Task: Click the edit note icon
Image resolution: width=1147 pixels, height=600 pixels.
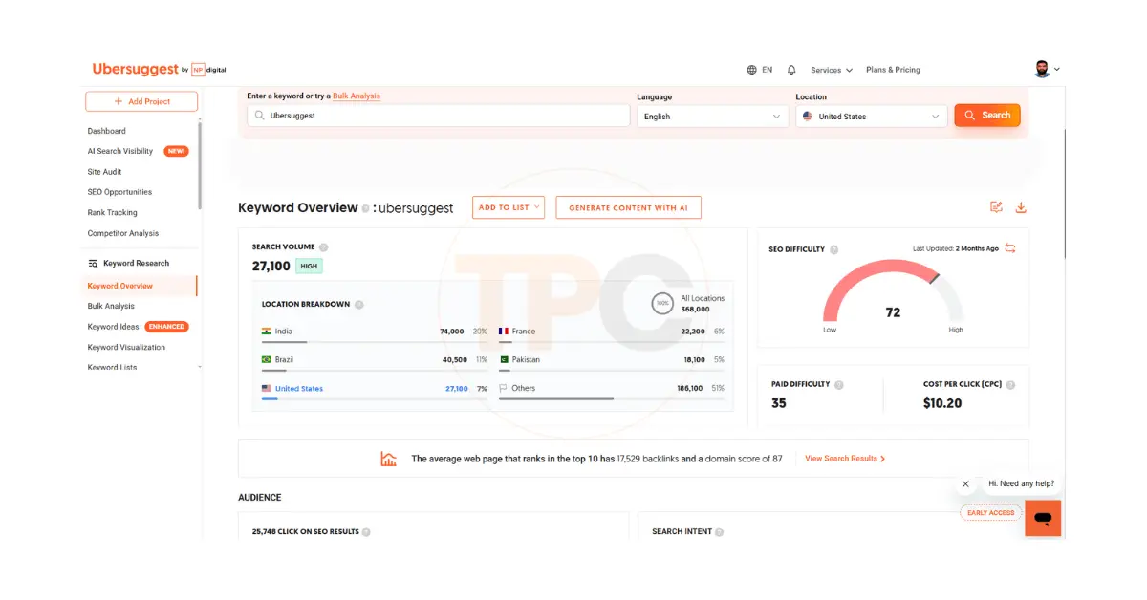Action: pyautogui.click(x=996, y=207)
